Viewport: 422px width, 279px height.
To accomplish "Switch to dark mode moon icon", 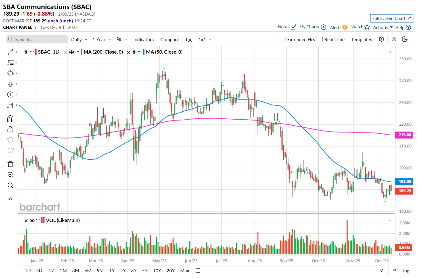I will (405, 39).
